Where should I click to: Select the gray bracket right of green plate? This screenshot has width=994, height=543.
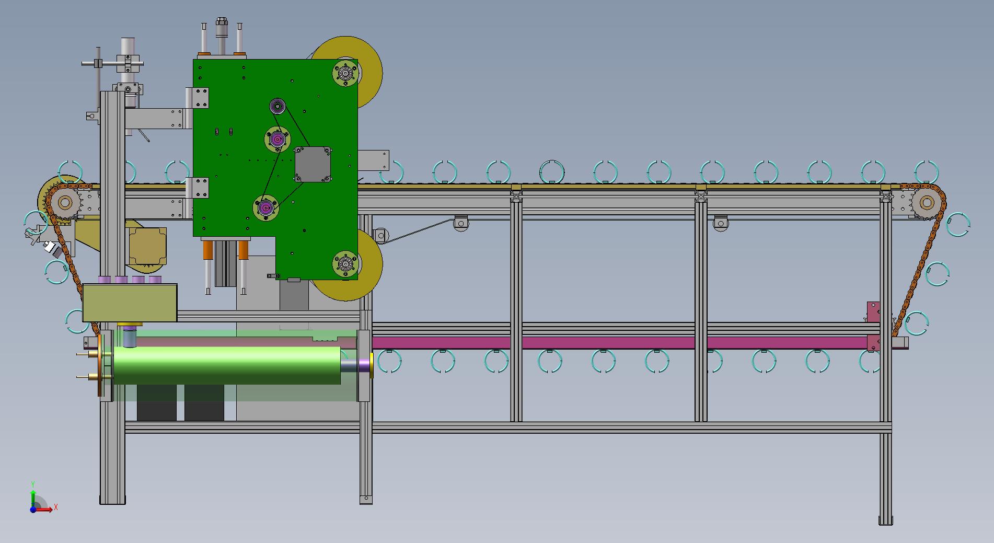click(x=373, y=160)
